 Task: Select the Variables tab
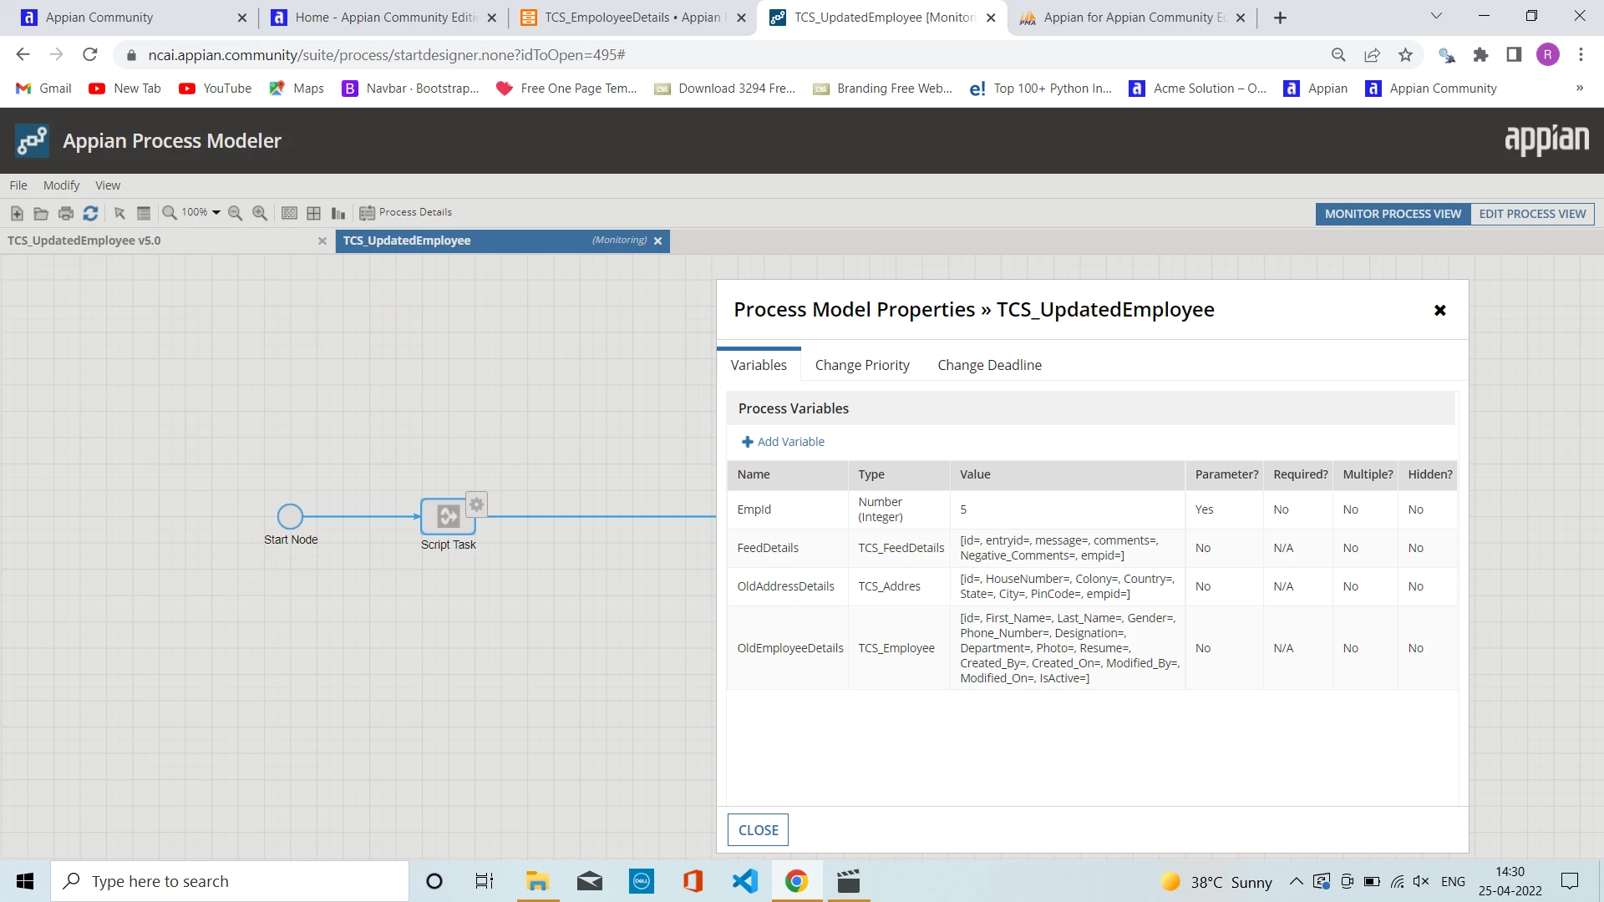click(759, 365)
